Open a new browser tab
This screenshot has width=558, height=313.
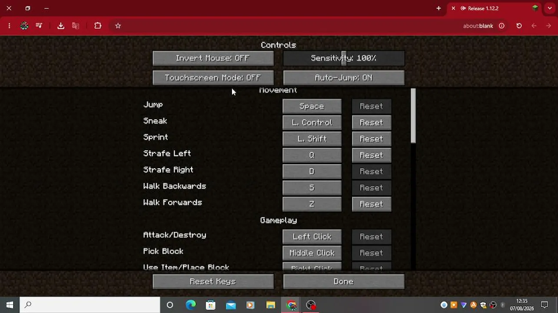click(438, 8)
